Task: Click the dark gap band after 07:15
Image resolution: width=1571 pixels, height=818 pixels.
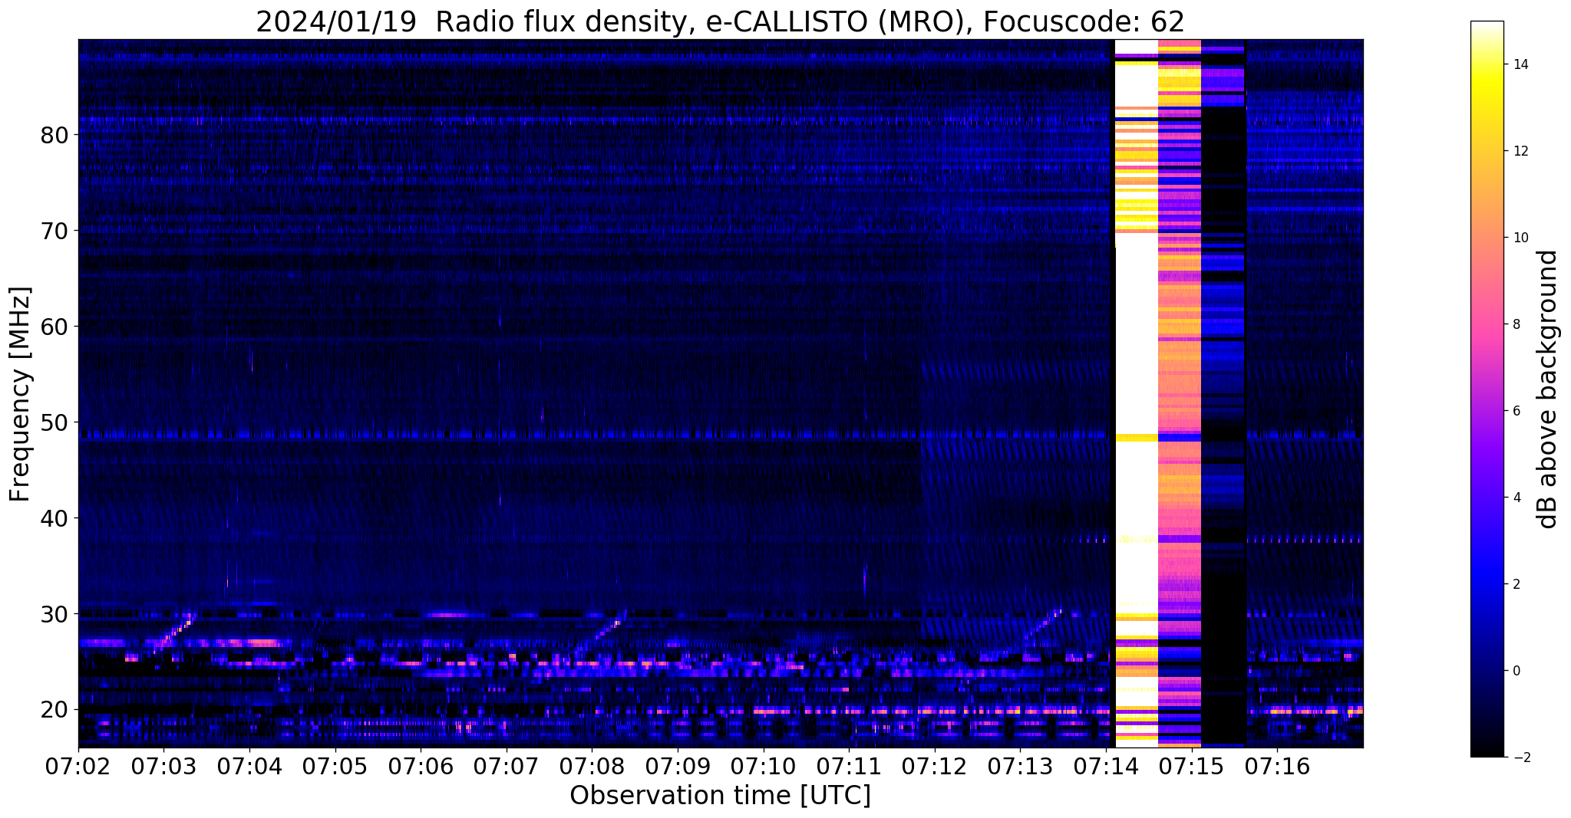Action: (1223, 394)
